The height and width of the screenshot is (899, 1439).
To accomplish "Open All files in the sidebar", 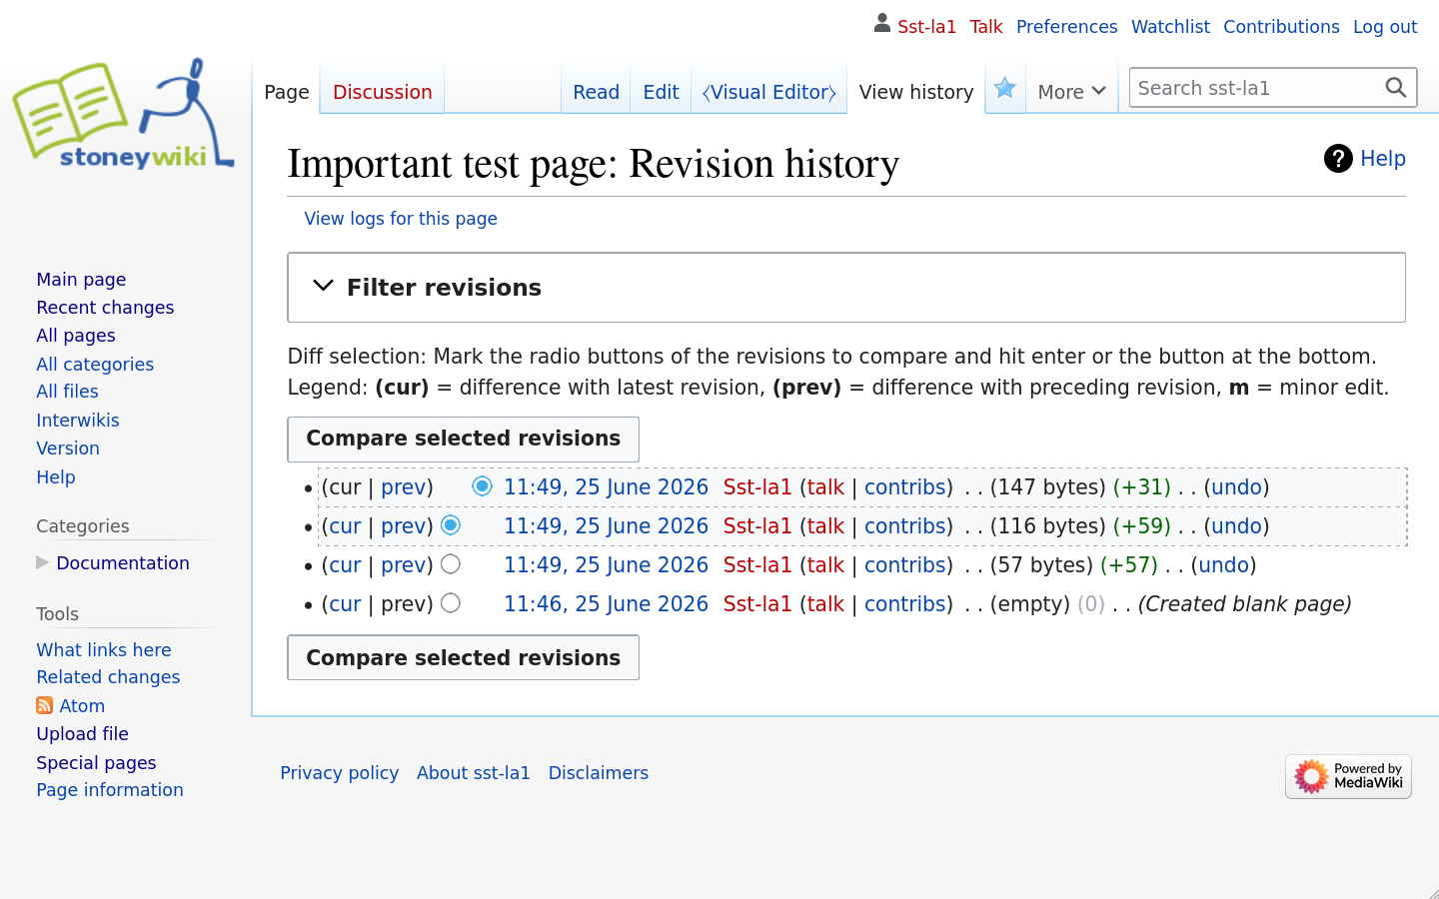I will (67, 392).
